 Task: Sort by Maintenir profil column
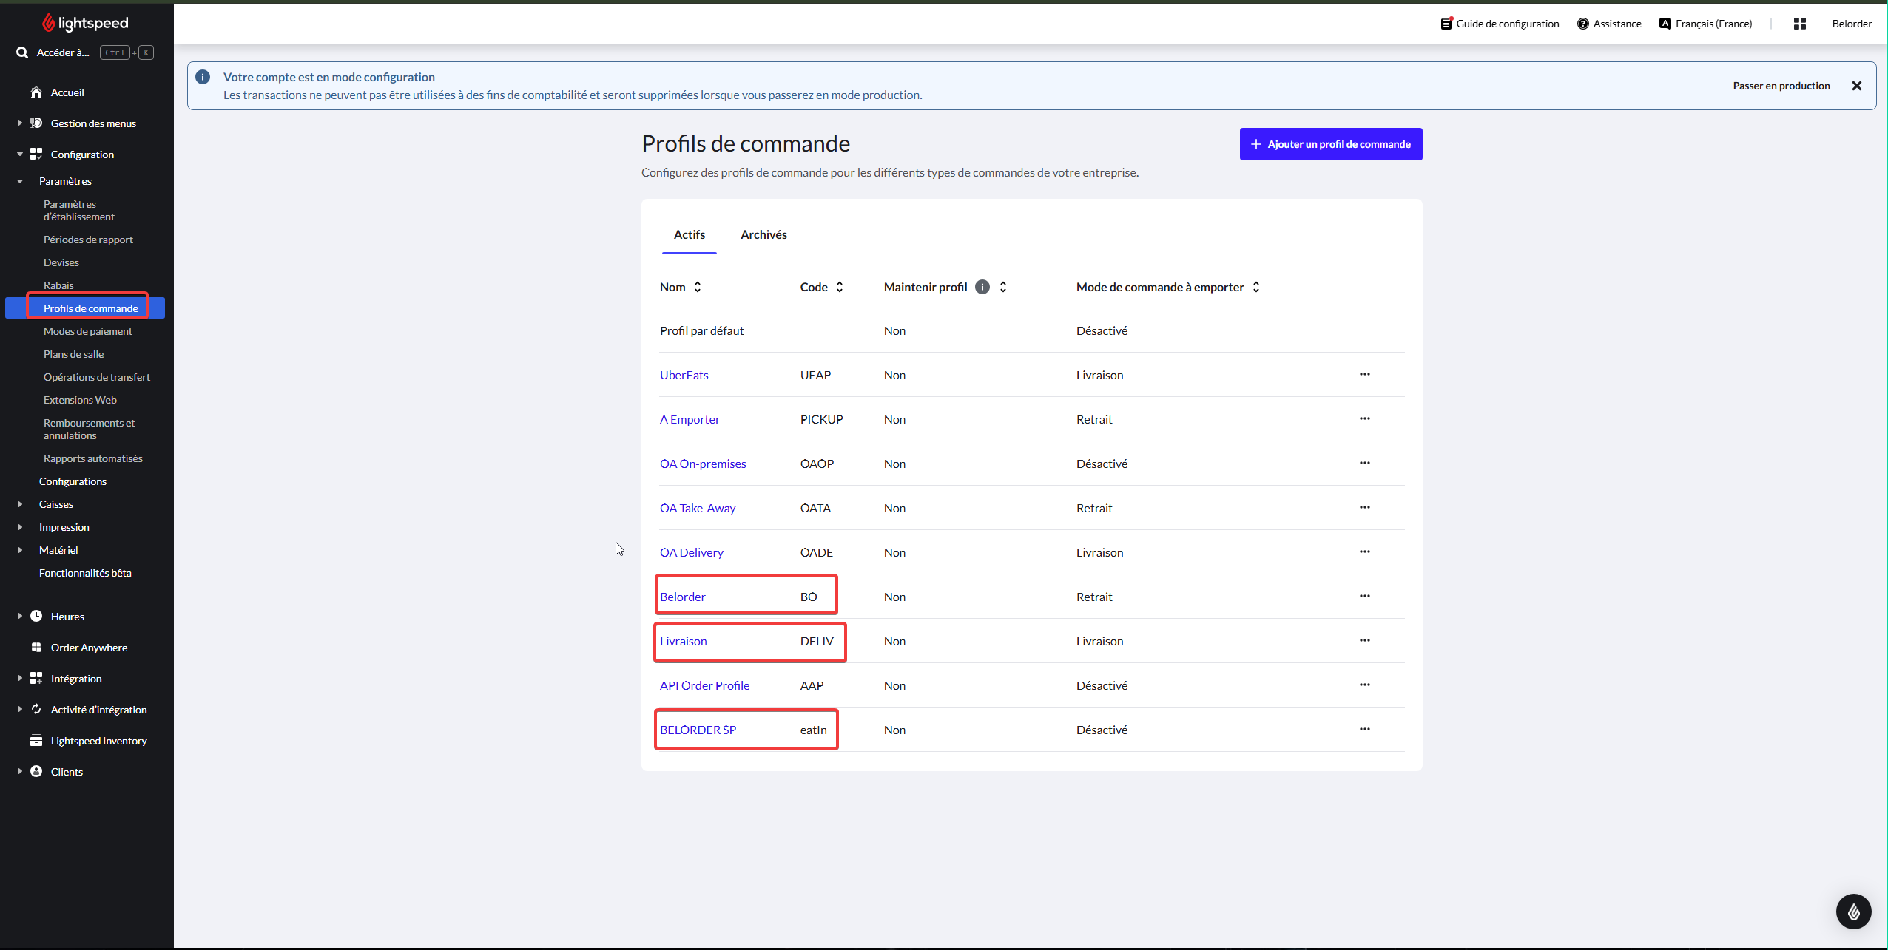click(x=1003, y=287)
